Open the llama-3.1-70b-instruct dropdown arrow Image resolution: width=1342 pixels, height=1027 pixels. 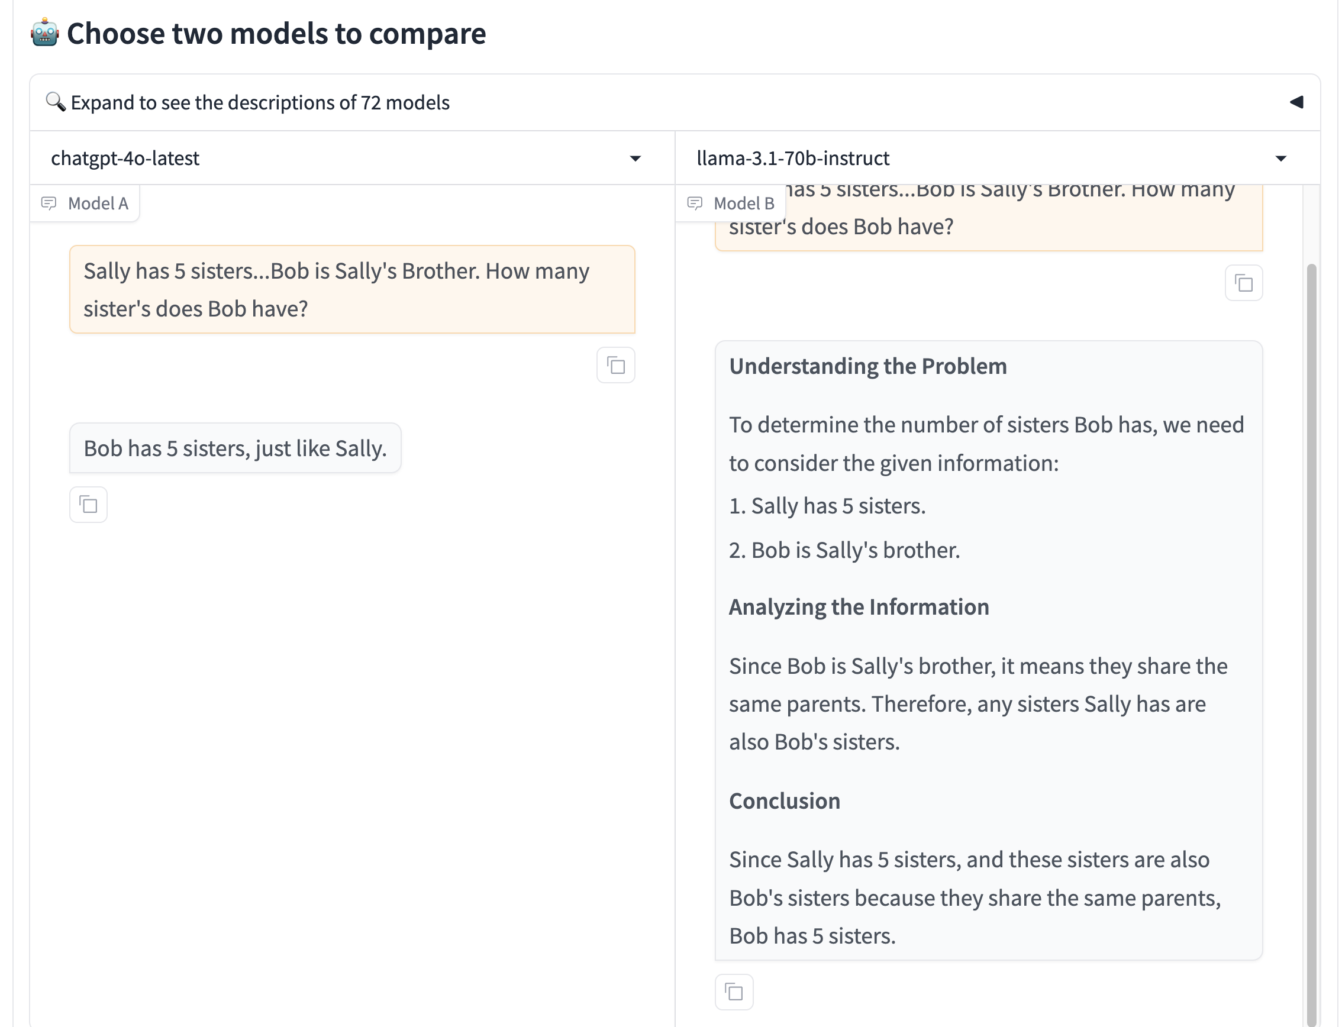click(x=1280, y=159)
